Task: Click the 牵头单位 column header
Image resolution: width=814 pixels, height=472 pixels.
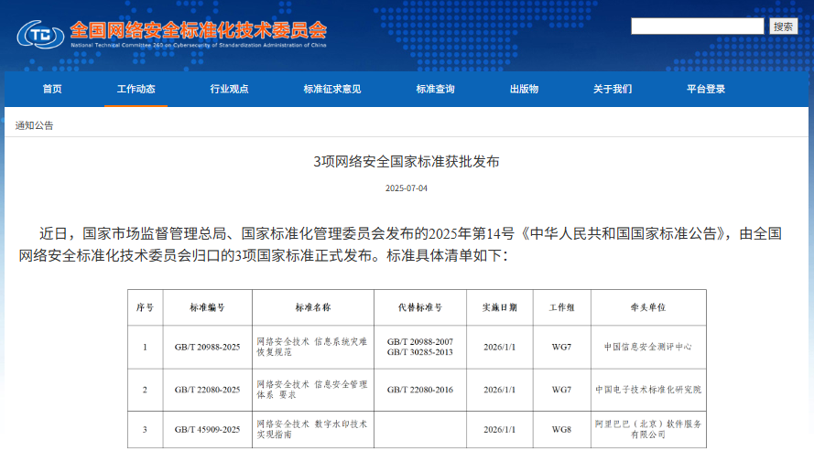Action: click(648, 307)
